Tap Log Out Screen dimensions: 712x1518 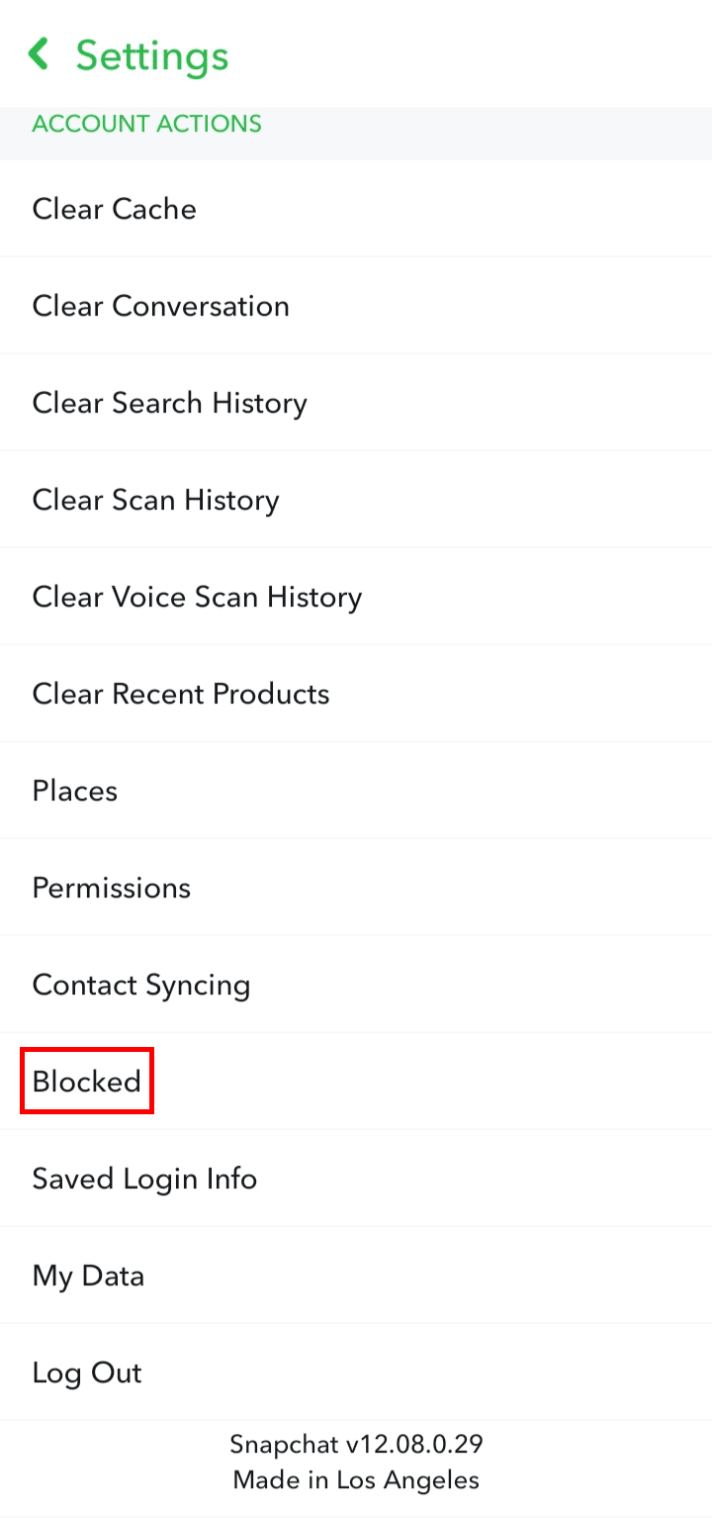point(87,1373)
